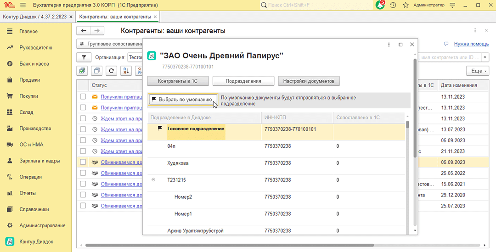Click the scrollbar of the subdivisions table
This screenshot has width=496, height=252.
tap(407, 124)
